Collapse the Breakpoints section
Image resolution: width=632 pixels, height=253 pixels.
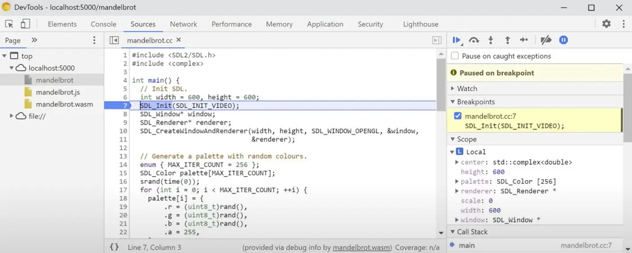(x=453, y=102)
